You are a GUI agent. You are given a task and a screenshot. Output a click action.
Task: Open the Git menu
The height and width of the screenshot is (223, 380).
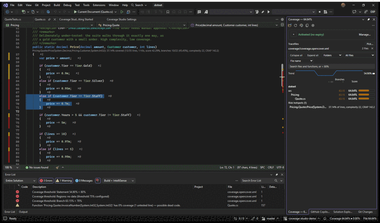[x=37, y=5]
